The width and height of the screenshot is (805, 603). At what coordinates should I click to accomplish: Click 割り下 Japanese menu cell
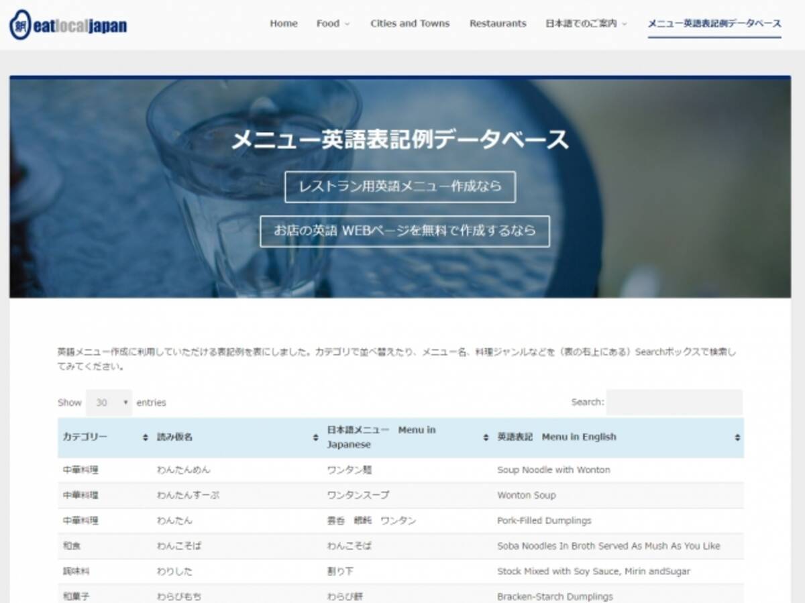coord(340,572)
